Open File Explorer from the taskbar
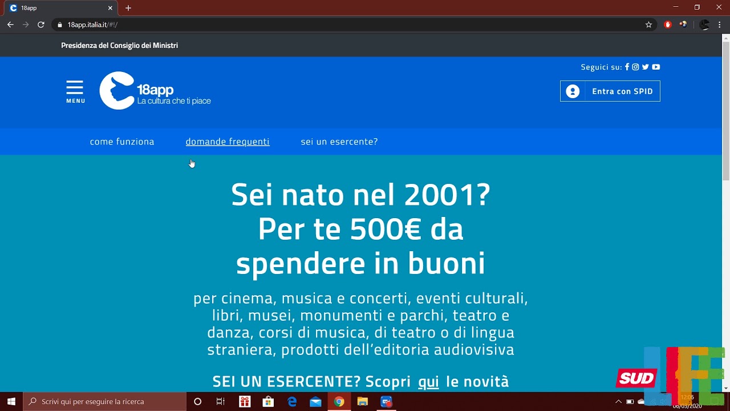The width and height of the screenshot is (730, 411). pyautogui.click(x=362, y=402)
